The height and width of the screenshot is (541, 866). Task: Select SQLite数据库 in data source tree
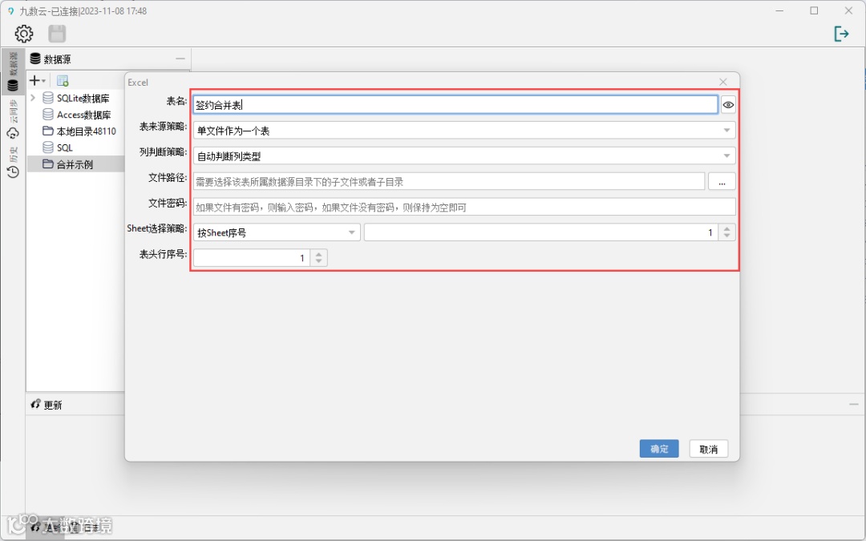(83, 99)
